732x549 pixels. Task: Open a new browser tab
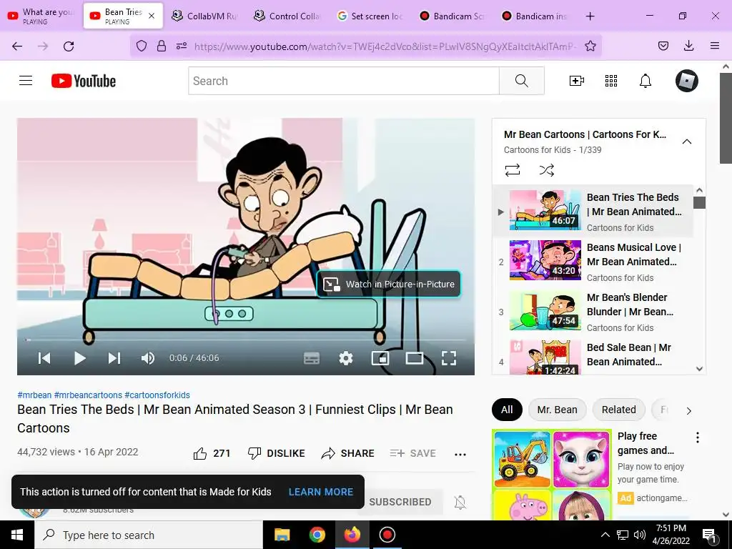(590, 16)
